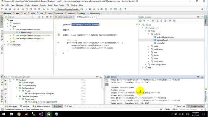Select MainActivity in the project tree
Screen dimensions: 208x117
click(x=26, y=32)
